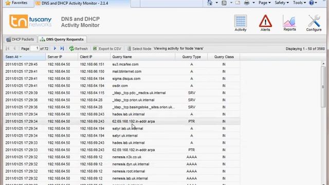Click the browser Home icon

coord(210,3)
